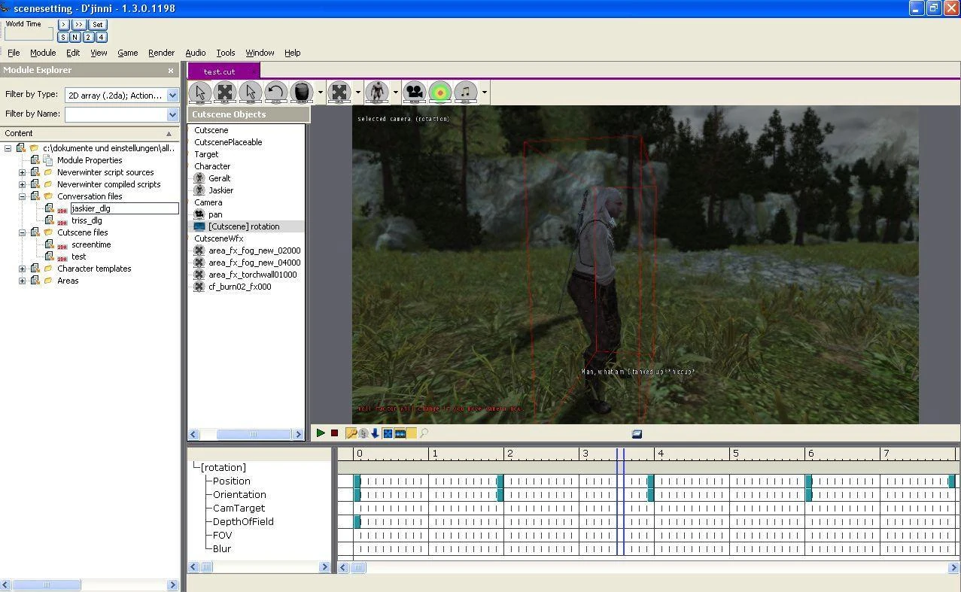
Task: Click the World Time 4 button
Action: (101, 37)
